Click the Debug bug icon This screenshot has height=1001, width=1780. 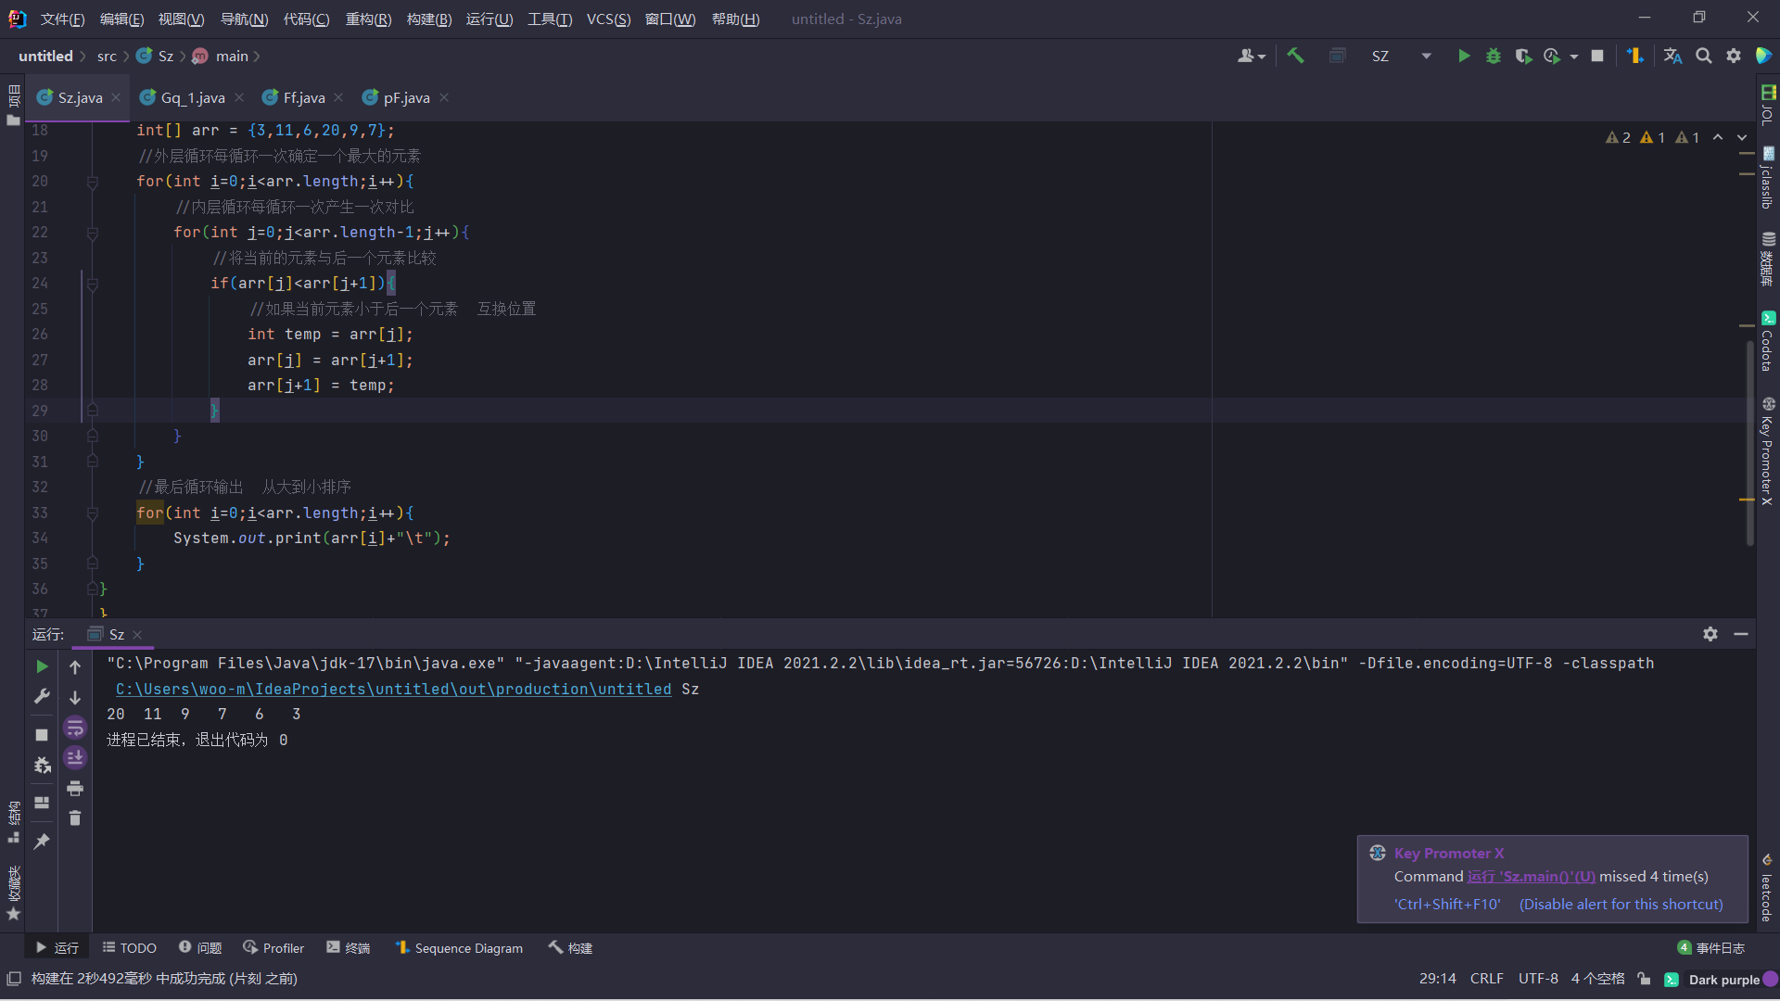(x=1493, y=57)
